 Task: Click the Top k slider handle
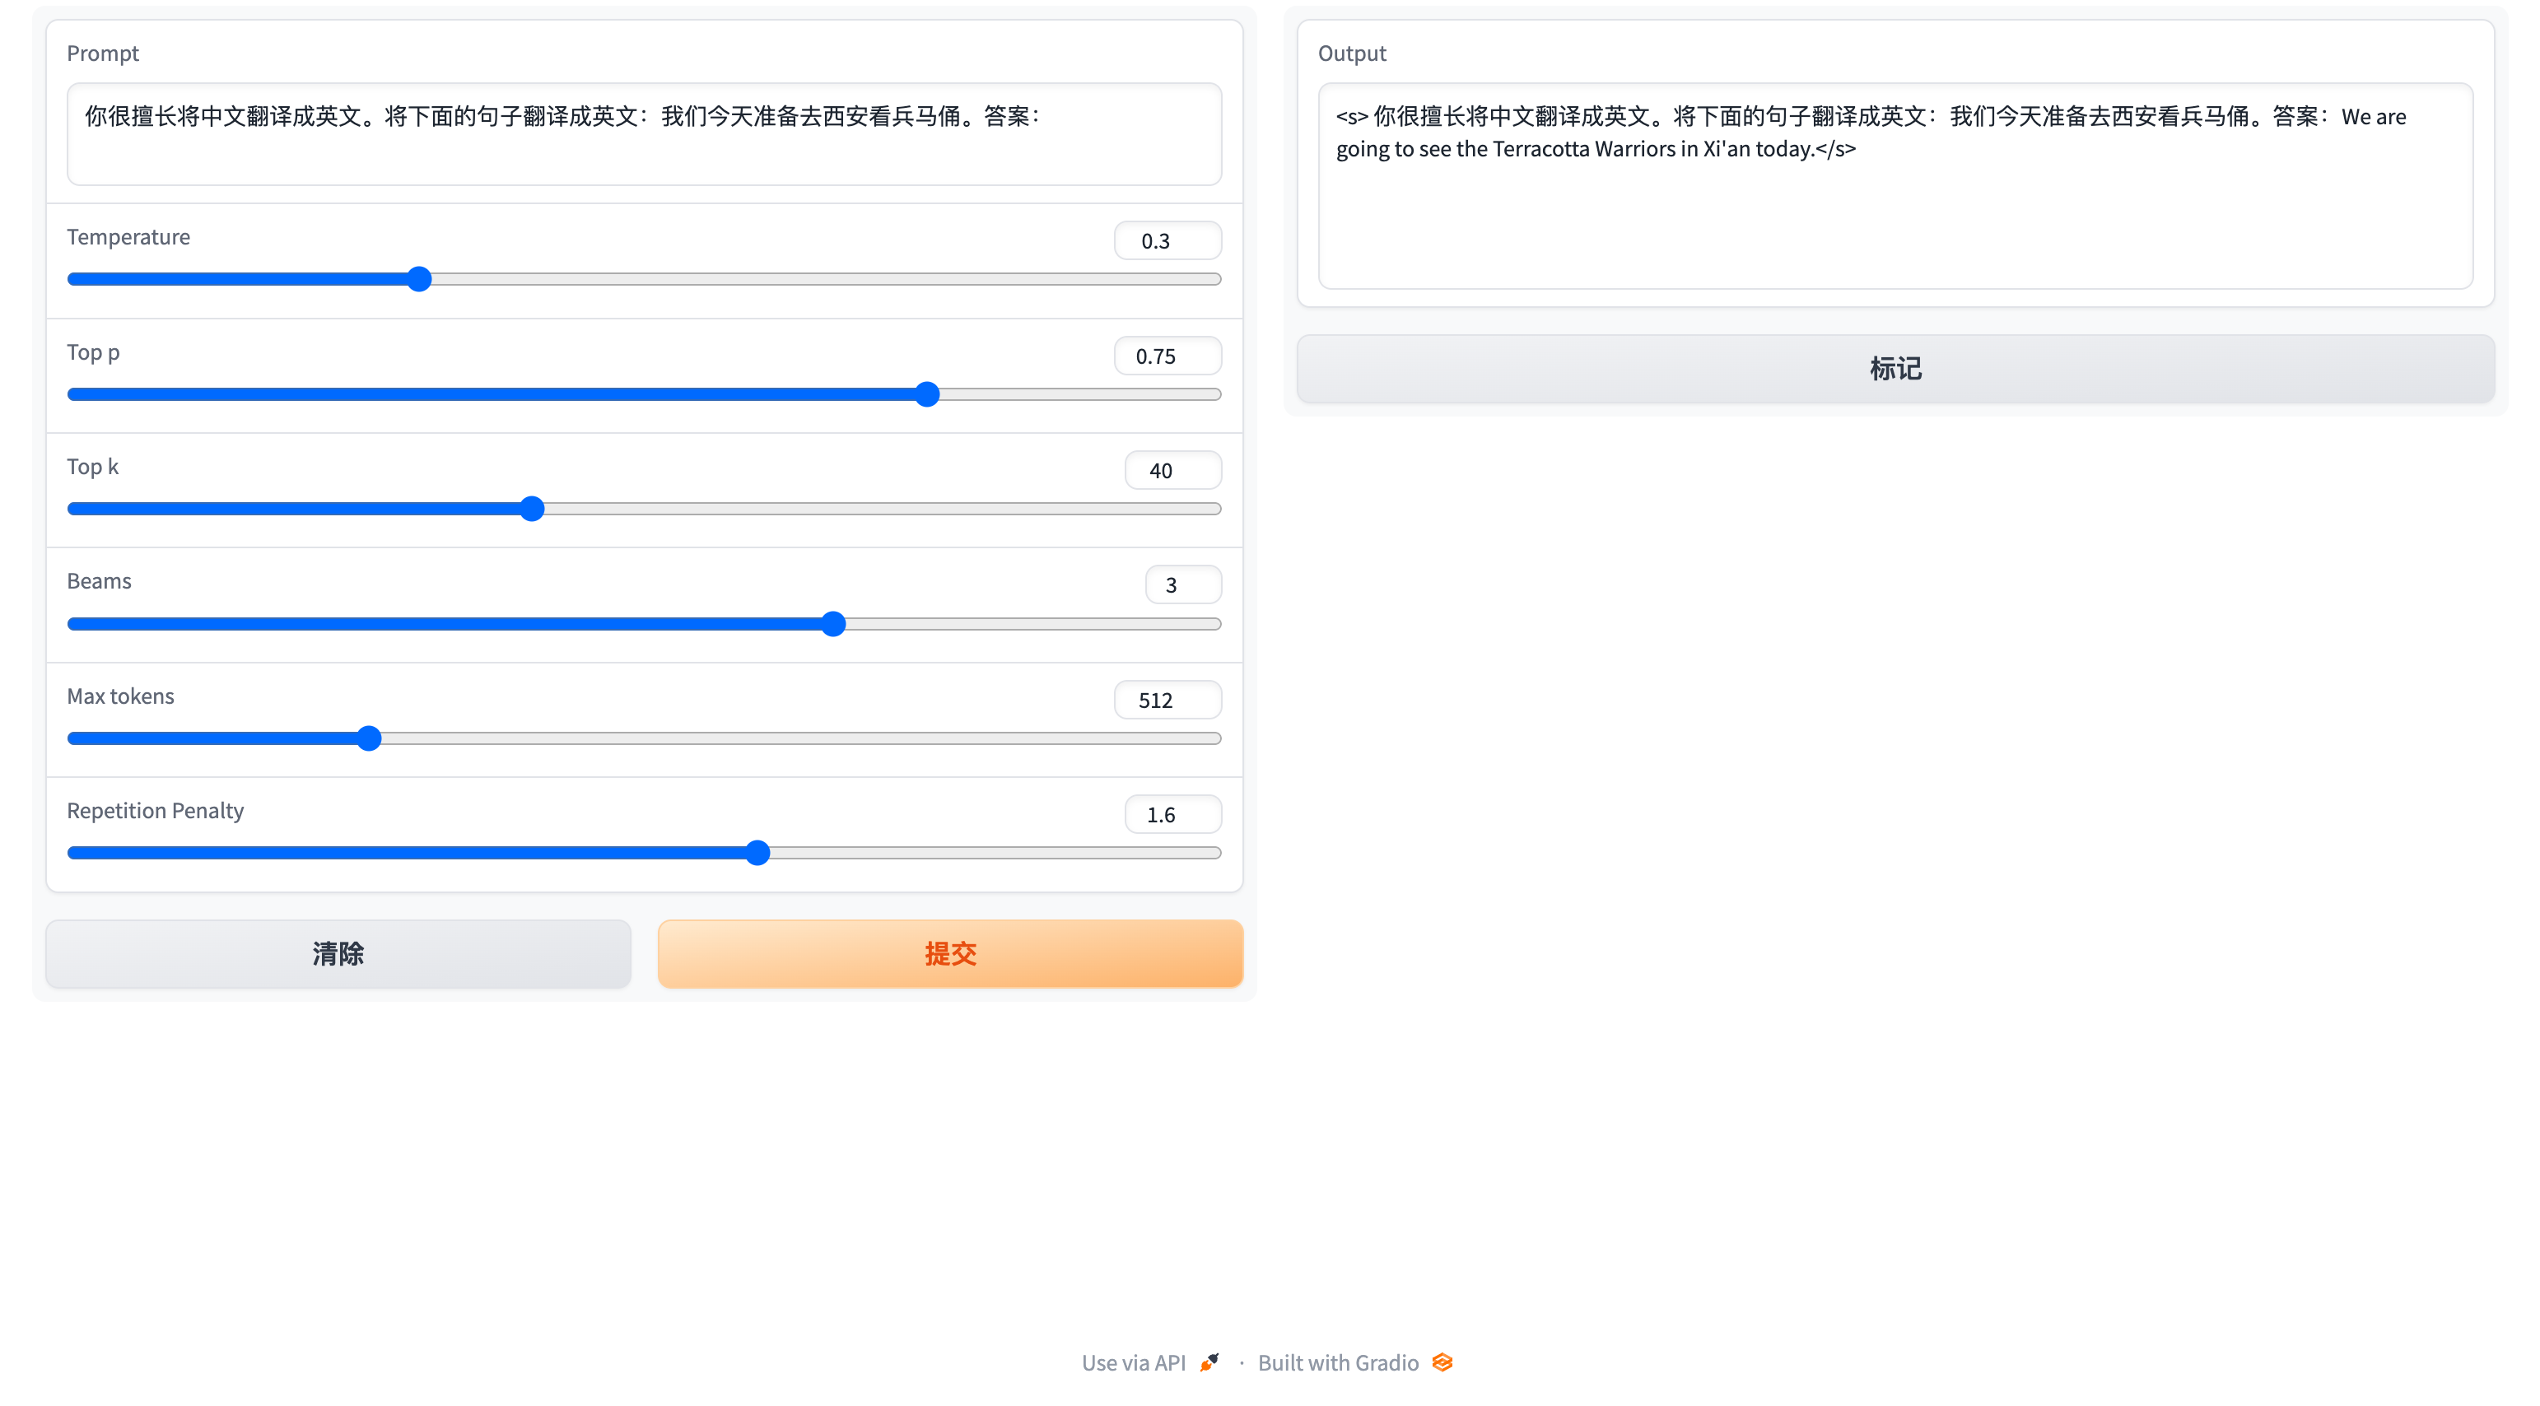532,509
